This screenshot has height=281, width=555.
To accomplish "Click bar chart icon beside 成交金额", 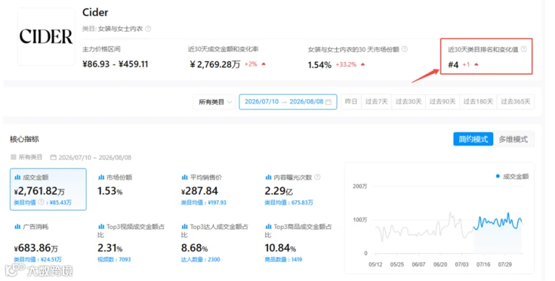I will 17,177.
